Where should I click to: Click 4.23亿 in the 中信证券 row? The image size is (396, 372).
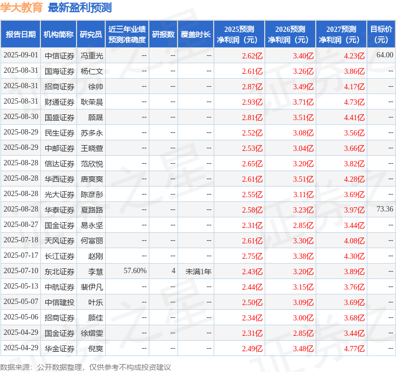[x=355, y=56]
